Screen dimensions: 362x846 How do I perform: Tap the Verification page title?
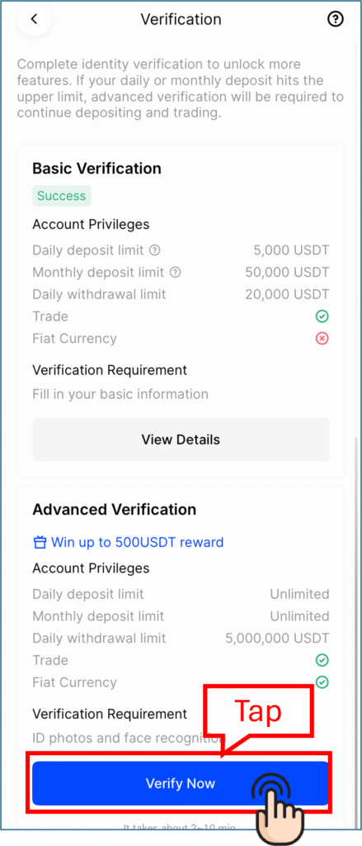[x=181, y=20]
